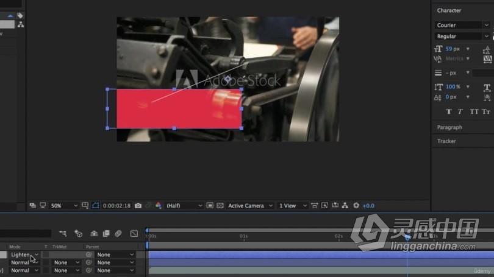
Task: Open the composition mini-flowchart icon
Action: (63, 233)
